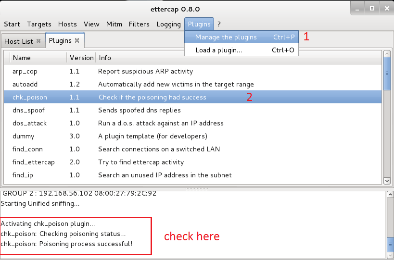This screenshot has height=260, width=394.
Task: Open the ? help menu
Action: pyautogui.click(x=219, y=24)
